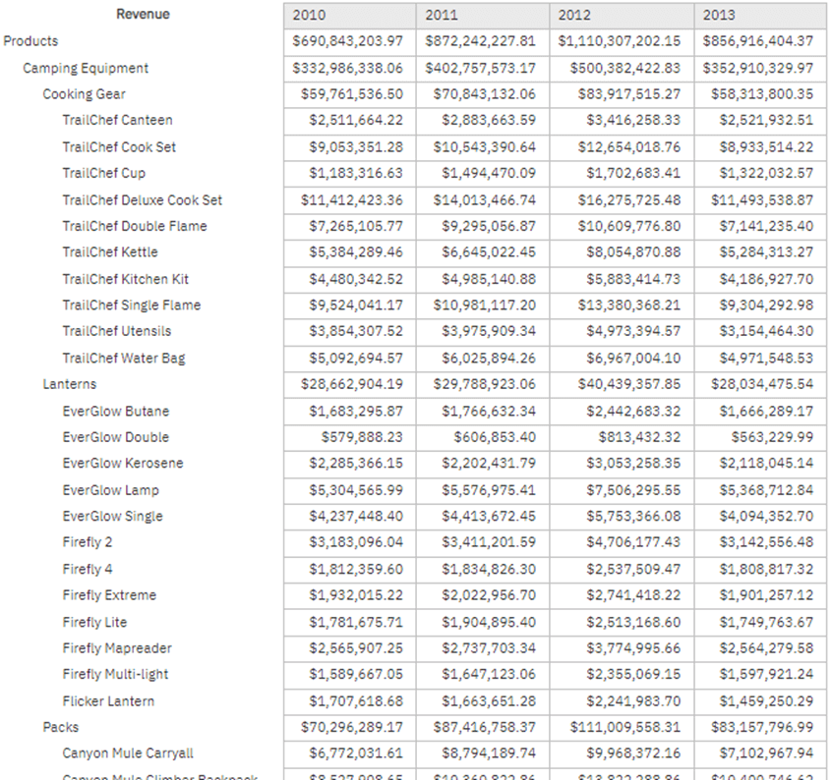Select the 2011 column header
This screenshot has width=831, height=780.
[483, 15]
